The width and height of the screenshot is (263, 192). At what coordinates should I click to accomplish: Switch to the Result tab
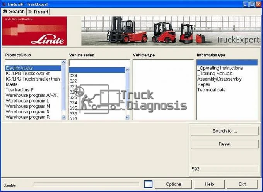(38, 12)
